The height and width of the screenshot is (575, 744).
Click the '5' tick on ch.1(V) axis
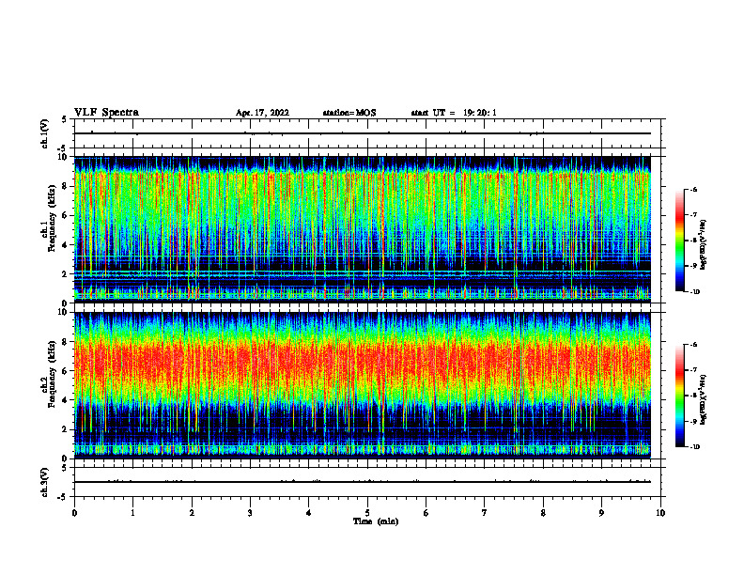point(65,119)
